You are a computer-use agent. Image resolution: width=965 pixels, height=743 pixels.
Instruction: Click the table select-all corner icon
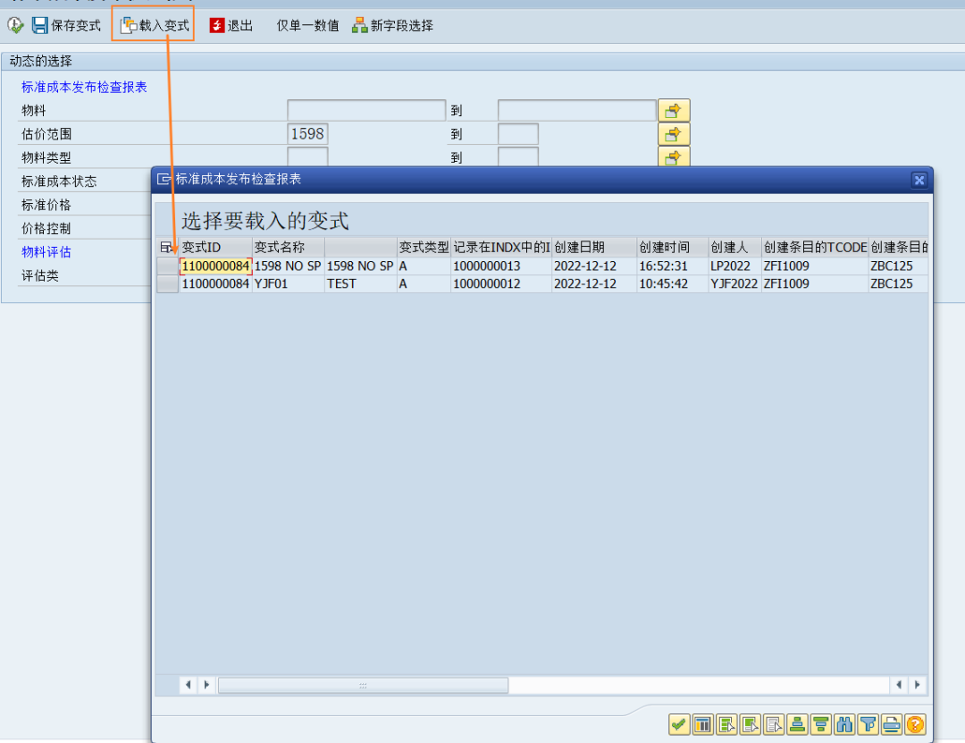click(167, 247)
